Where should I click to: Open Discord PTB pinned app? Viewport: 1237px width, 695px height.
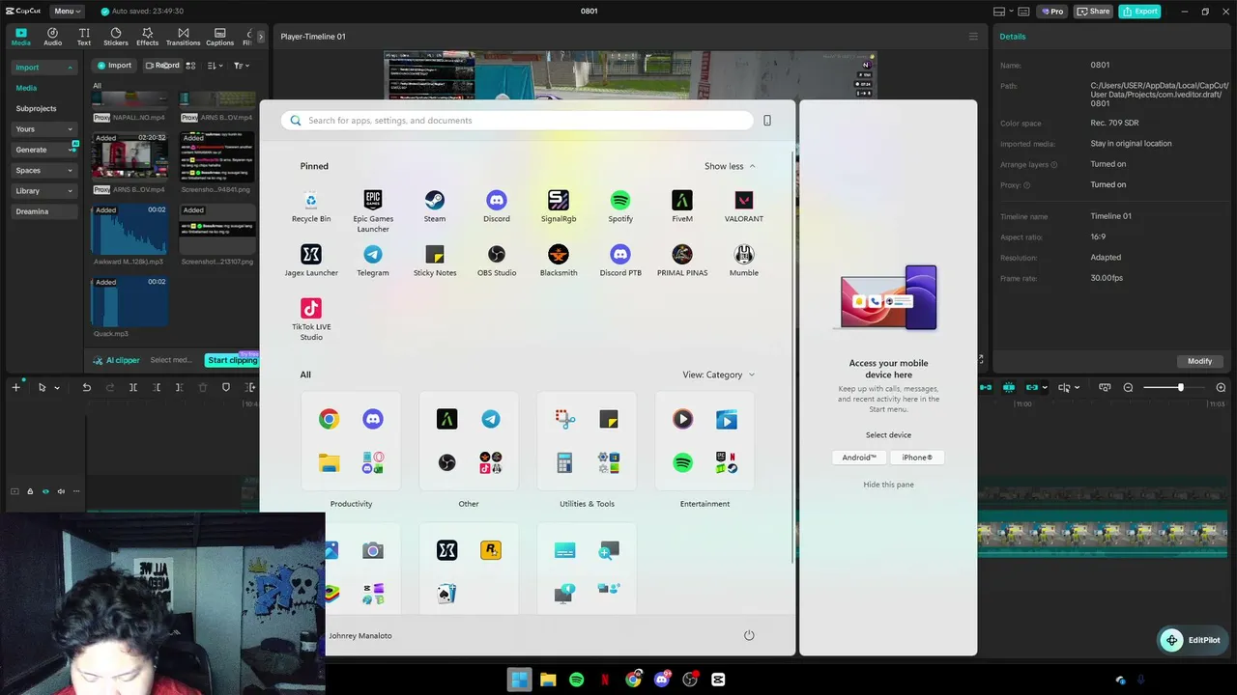point(620,260)
